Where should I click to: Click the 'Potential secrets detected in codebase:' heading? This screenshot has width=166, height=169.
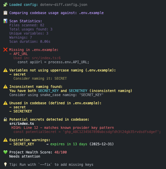coord(49,120)
